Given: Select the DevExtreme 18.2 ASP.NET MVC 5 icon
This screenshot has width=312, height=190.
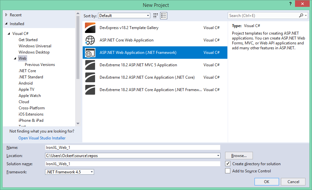Looking at the screenshot, I should 90,65.
